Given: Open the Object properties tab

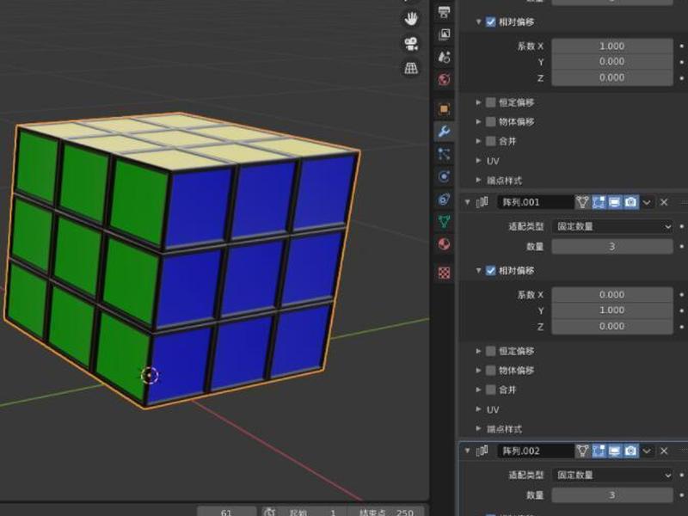Looking at the screenshot, I should 444,109.
